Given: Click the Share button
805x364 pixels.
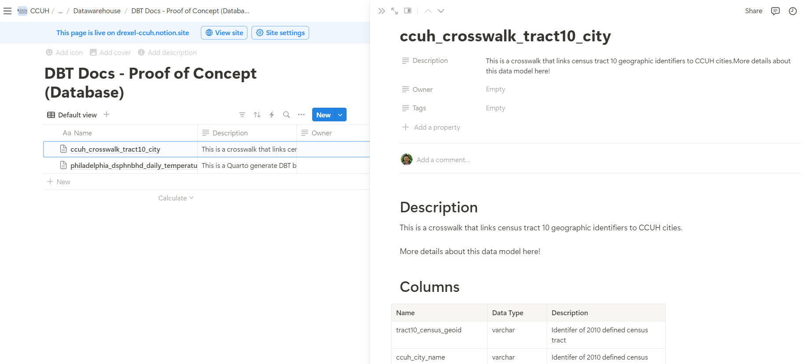Looking at the screenshot, I should [x=753, y=11].
